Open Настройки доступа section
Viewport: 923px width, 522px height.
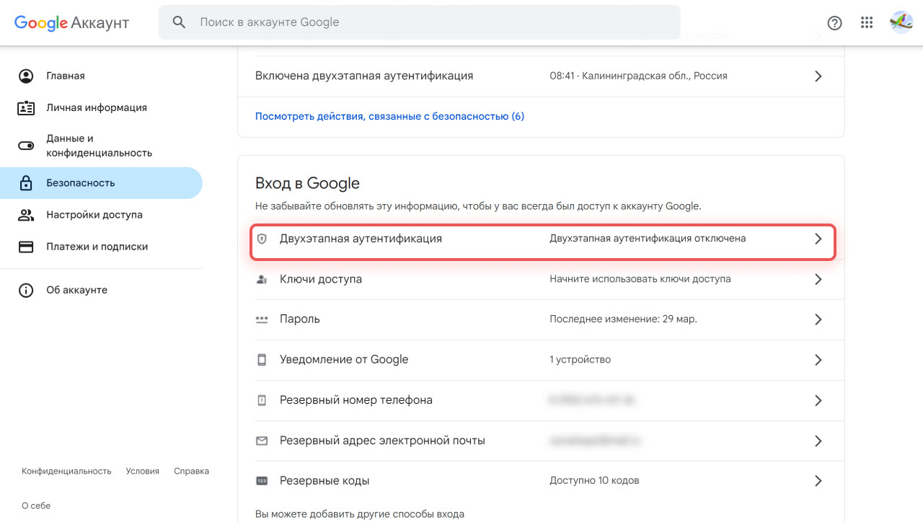101,215
